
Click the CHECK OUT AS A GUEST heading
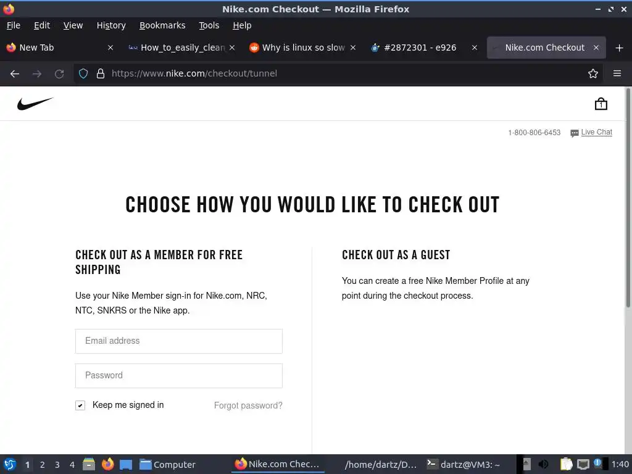pos(396,255)
